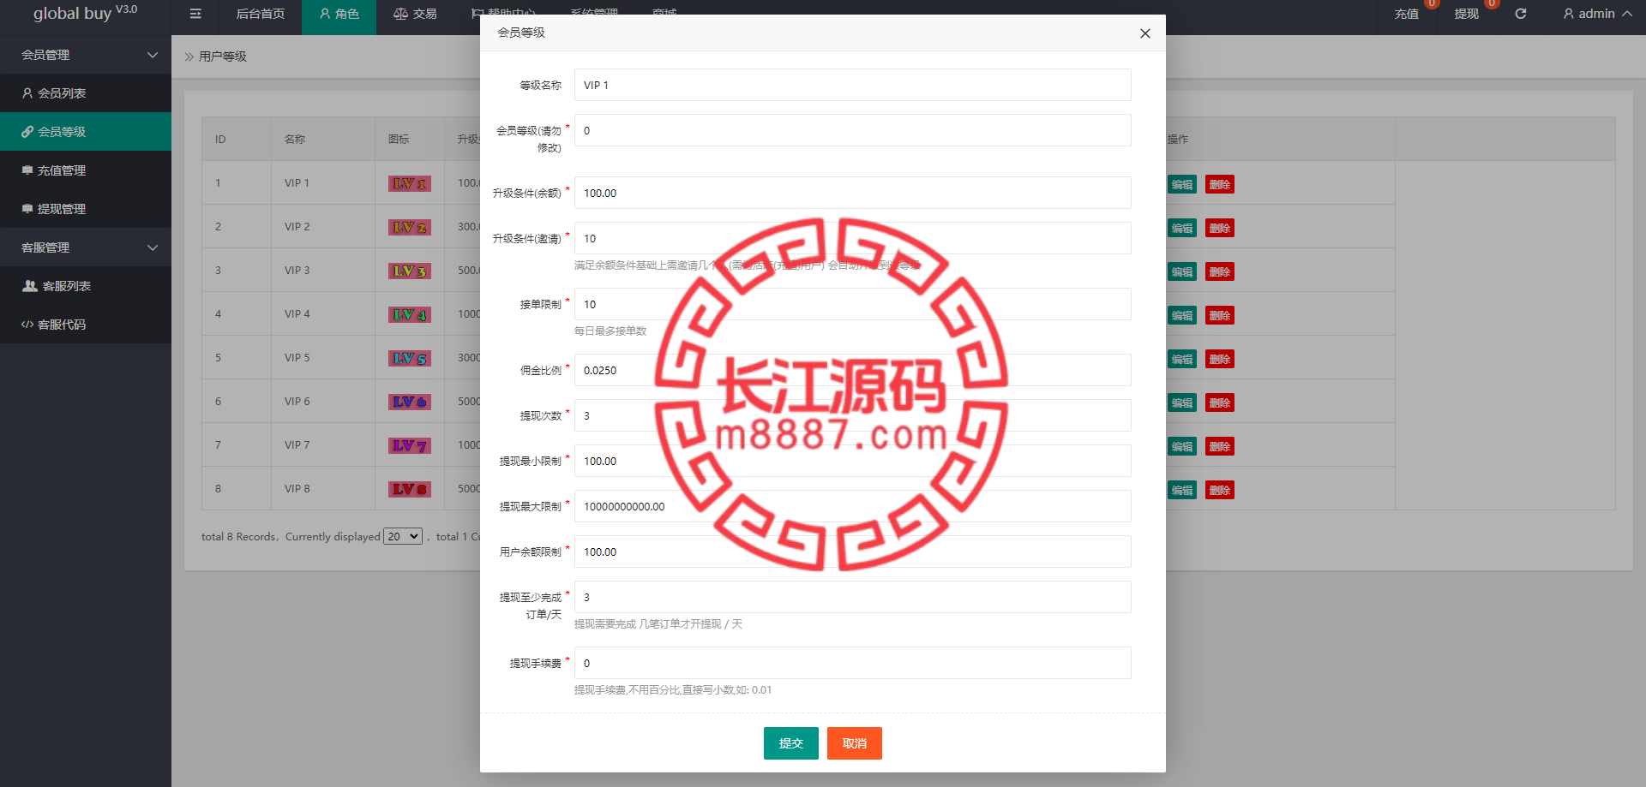Open the 提现 notification link
The image size is (1646, 787).
pos(1467,14)
